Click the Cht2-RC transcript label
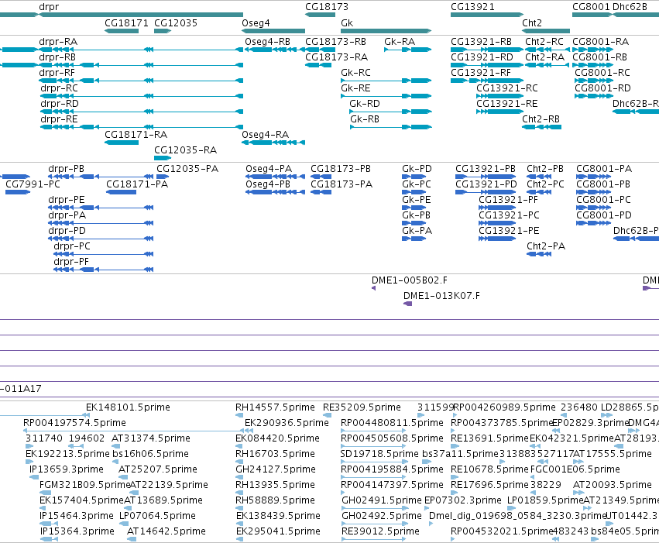 [x=544, y=42]
